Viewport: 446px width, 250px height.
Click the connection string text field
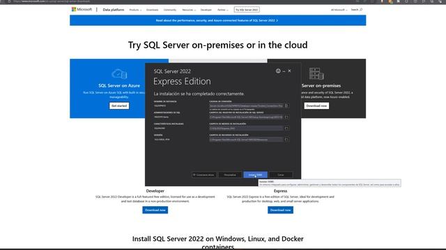pyautogui.click(x=246, y=106)
